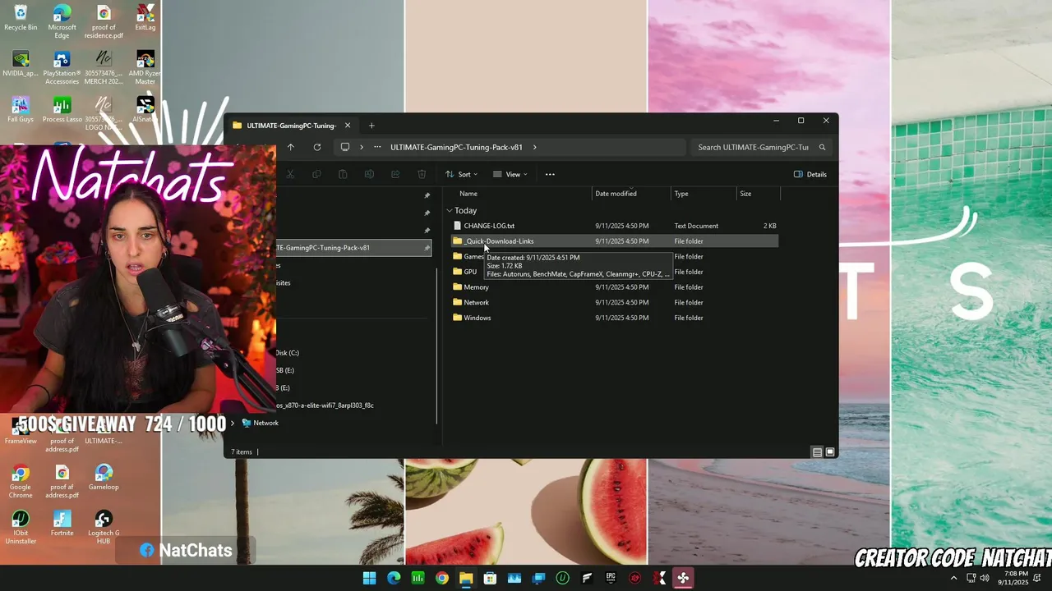Click the Refresh button in File Explorer
Viewport: 1052px width, 591px height.
point(317,148)
